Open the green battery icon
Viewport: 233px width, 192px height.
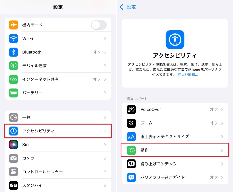click(x=13, y=93)
